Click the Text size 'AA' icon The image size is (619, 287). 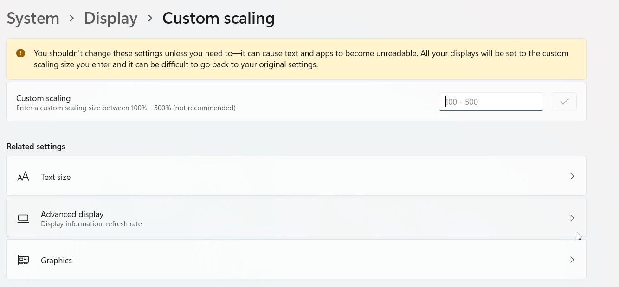tap(23, 177)
